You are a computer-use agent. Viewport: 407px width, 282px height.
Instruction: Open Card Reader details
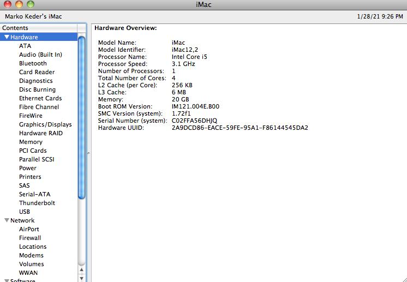pyautogui.click(x=37, y=72)
